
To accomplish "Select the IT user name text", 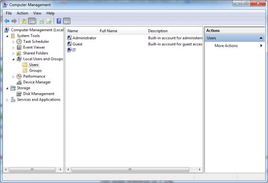I will pyautogui.click(x=74, y=50).
